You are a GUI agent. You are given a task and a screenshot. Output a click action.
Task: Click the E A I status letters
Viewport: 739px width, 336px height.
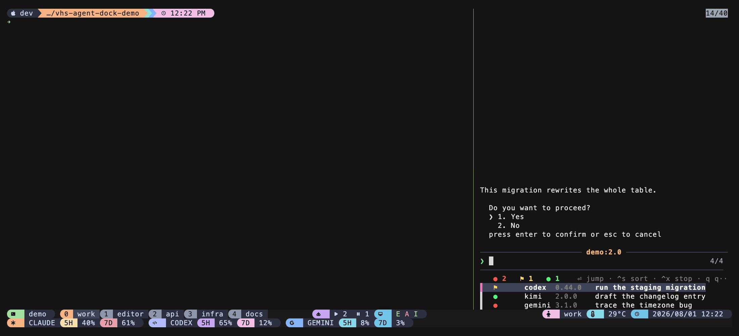coord(407,314)
